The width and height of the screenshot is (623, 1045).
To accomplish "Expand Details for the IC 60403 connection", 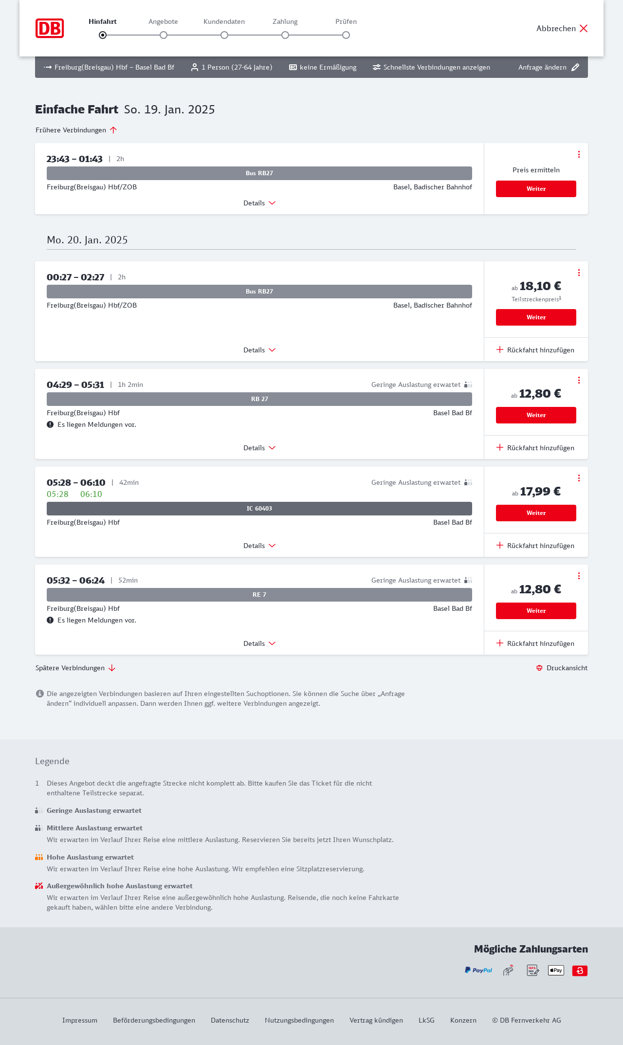I will [259, 546].
